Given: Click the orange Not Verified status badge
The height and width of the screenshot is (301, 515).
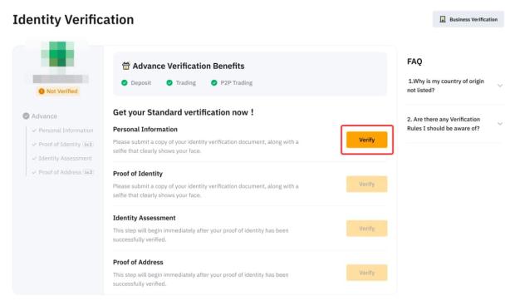Looking at the screenshot, I should tap(58, 91).
